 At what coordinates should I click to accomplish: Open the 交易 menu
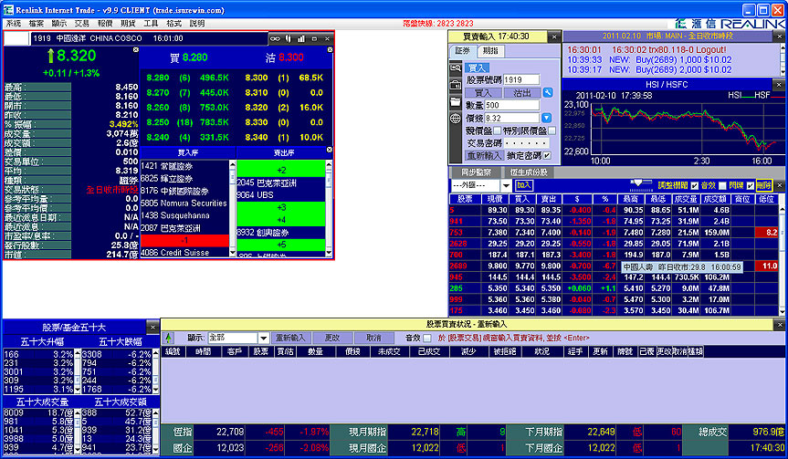pos(82,23)
